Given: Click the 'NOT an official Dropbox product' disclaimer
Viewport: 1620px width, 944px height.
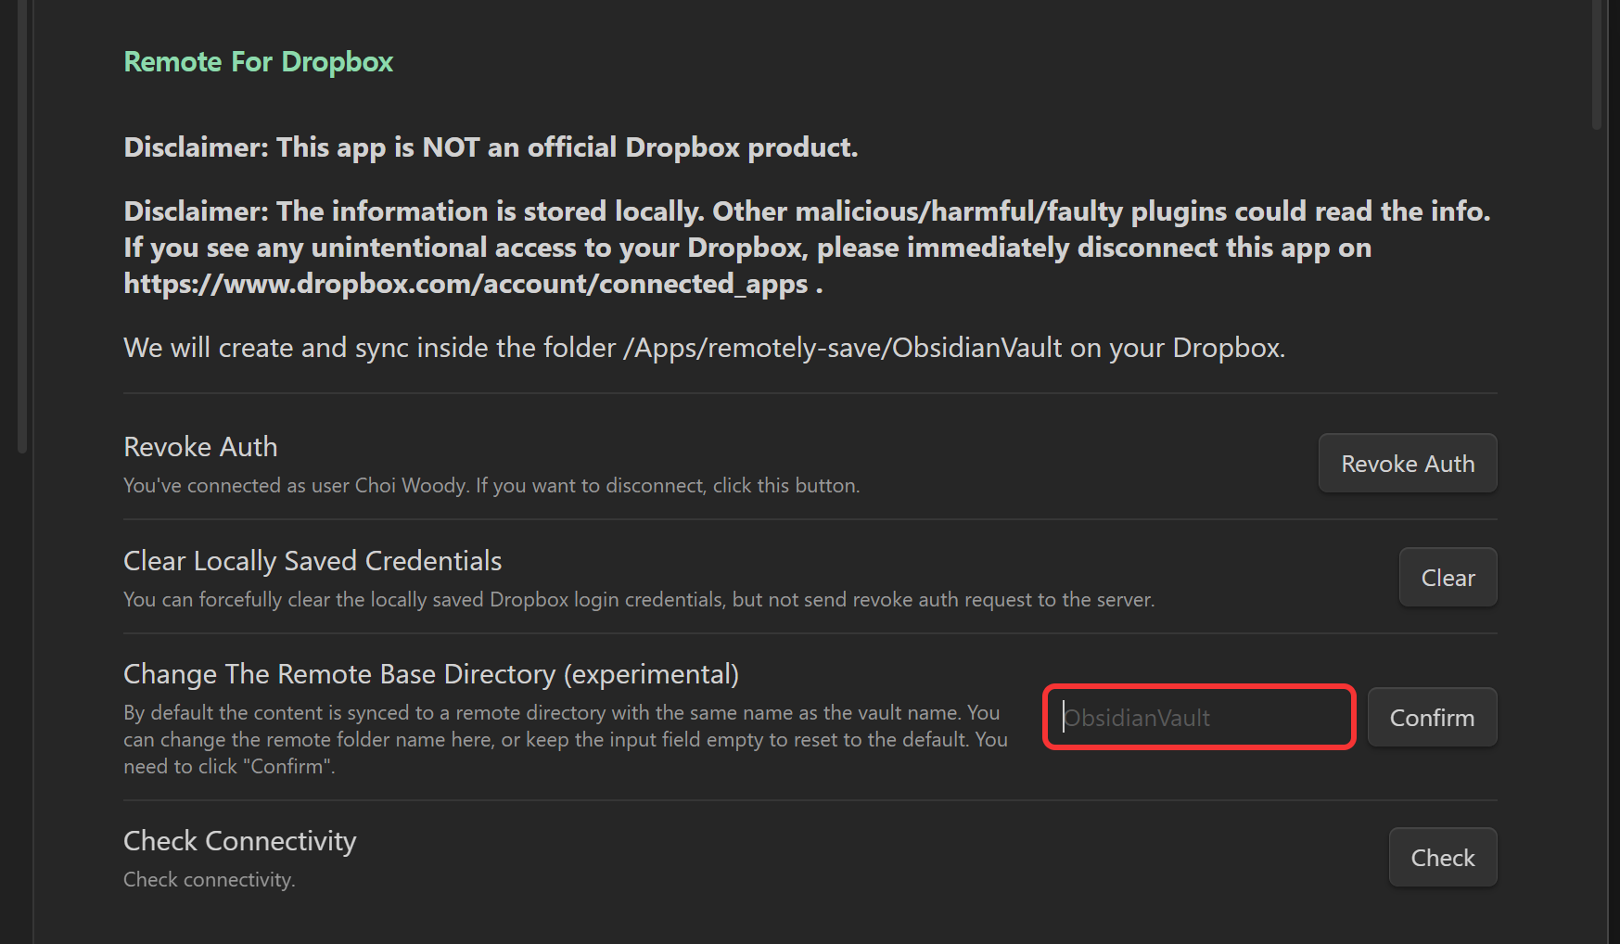Looking at the screenshot, I should coord(491,147).
